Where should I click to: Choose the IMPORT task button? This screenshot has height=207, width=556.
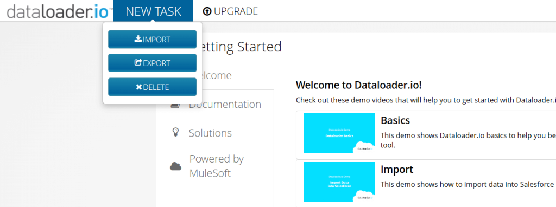tap(152, 39)
